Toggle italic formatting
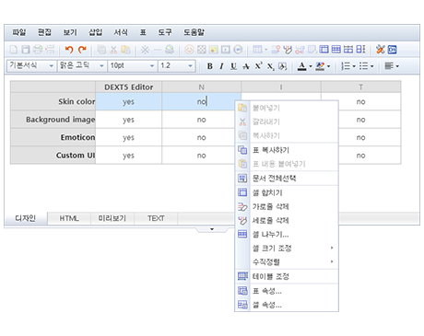This screenshot has width=424, height=336. (x=221, y=66)
